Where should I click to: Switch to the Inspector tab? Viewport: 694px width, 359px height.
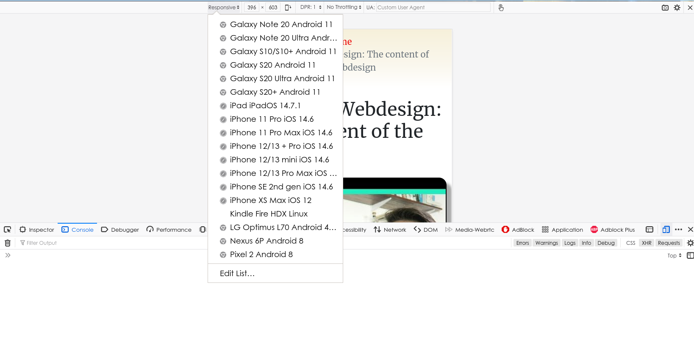click(x=37, y=230)
